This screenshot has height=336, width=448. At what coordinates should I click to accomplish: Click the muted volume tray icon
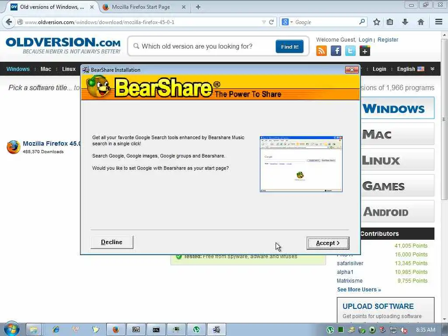pos(404,330)
